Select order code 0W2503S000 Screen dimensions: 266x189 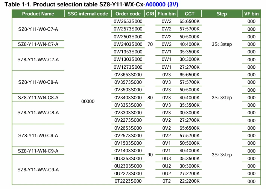point(128,37)
